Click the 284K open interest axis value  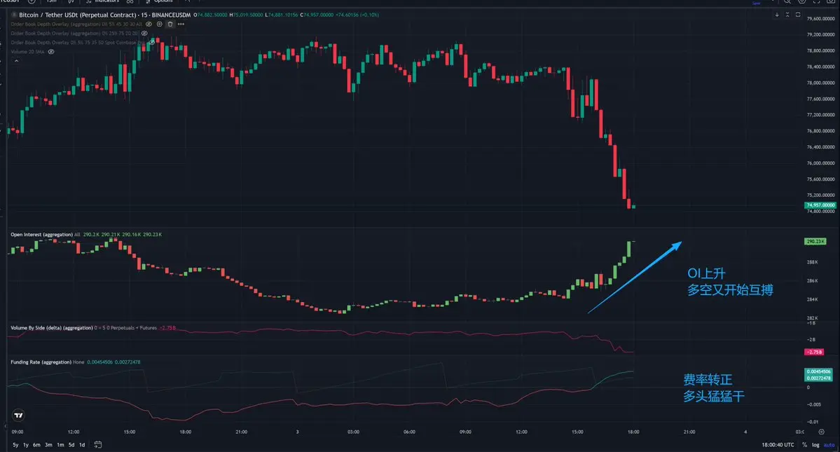(812, 299)
